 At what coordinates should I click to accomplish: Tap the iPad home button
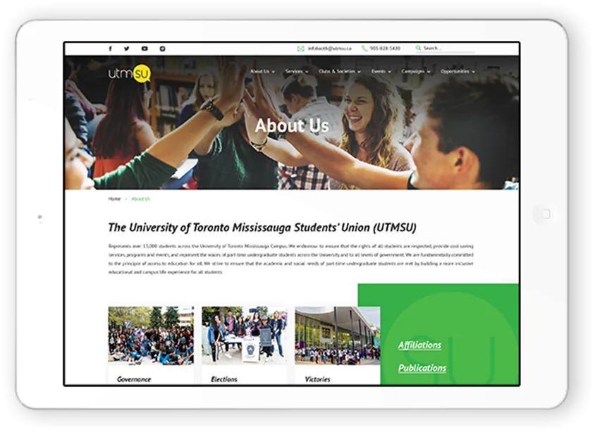(x=545, y=214)
